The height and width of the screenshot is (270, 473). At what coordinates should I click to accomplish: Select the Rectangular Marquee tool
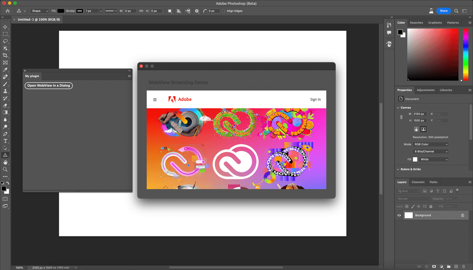[x=5, y=34]
